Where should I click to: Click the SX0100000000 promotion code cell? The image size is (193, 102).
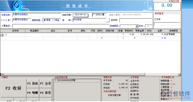pyautogui.click(x=64, y=81)
